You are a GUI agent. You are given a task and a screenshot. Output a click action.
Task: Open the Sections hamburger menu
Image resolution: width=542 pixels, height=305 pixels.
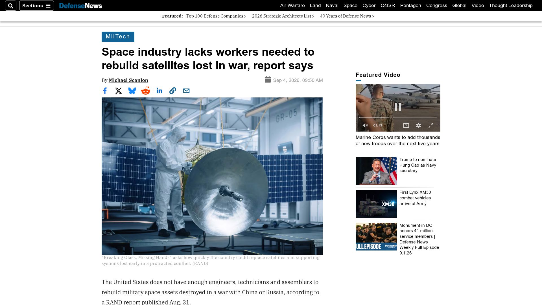(36, 6)
